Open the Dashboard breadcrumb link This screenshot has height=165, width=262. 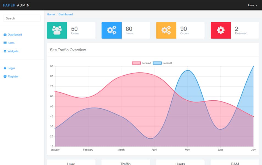point(66,14)
